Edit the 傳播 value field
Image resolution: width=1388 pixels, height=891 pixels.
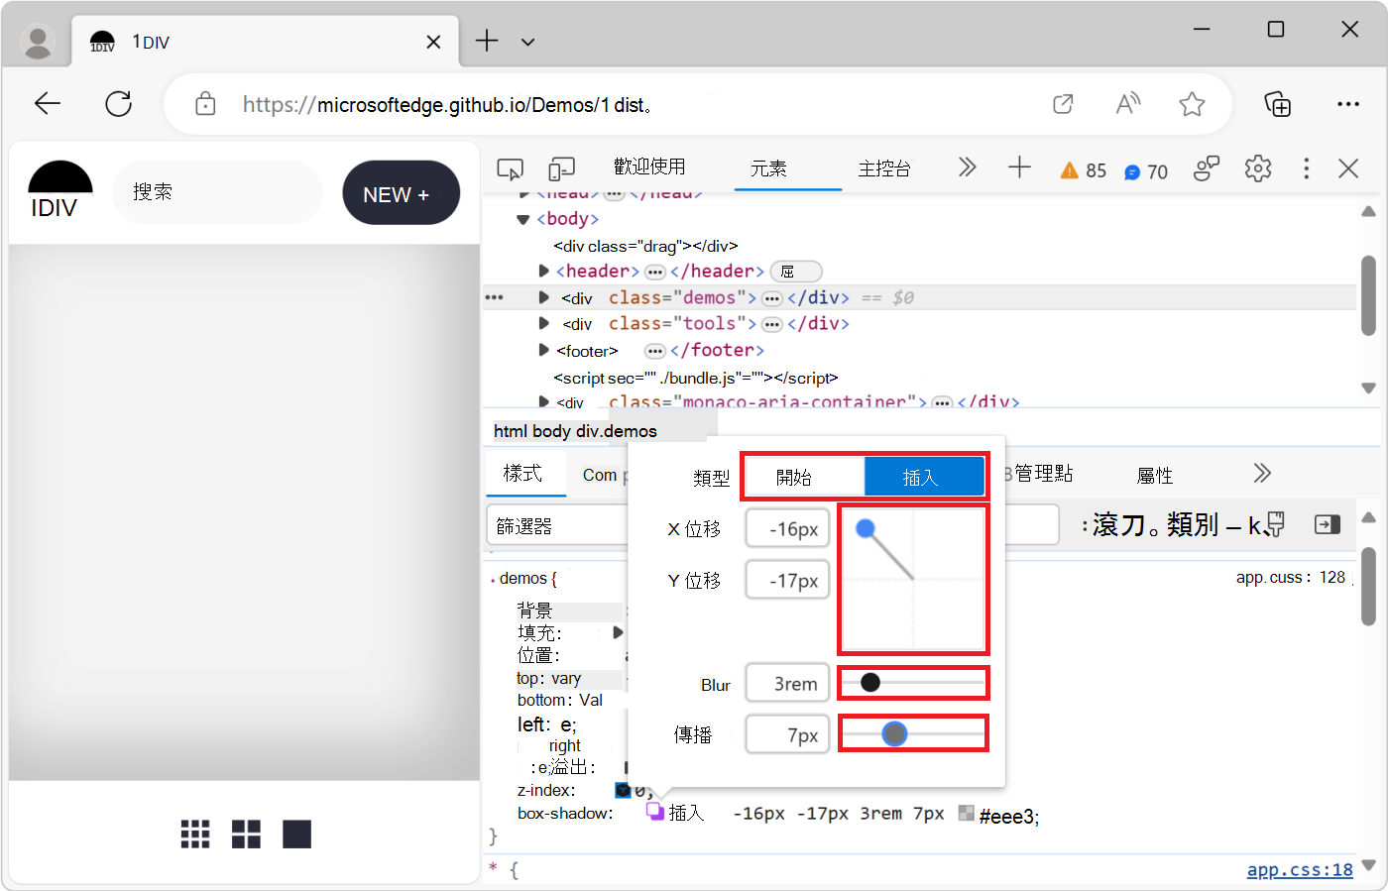pyautogui.click(x=787, y=735)
